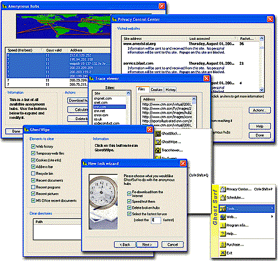Sort by Last accessed column header
The width and height of the screenshot is (278, 261).
click(212, 39)
